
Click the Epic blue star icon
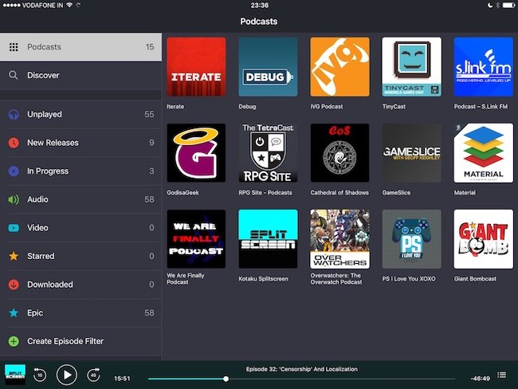[14, 312]
